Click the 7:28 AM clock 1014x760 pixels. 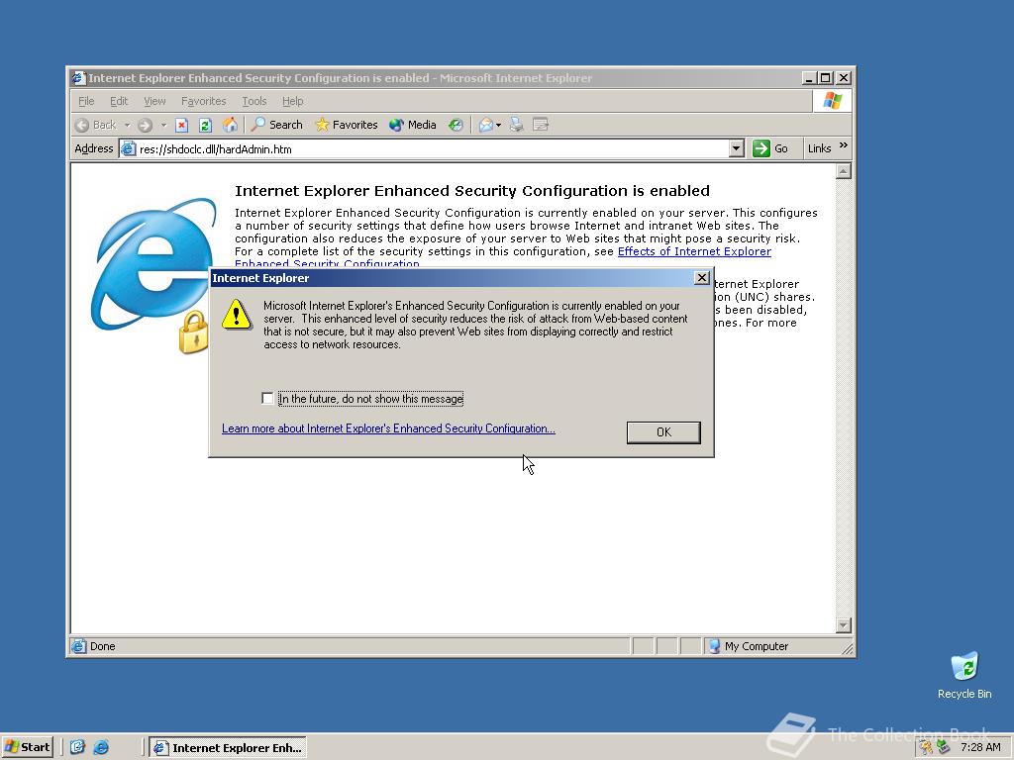(980, 748)
